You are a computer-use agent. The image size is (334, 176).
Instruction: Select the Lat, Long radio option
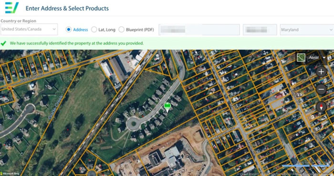point(94,30)
